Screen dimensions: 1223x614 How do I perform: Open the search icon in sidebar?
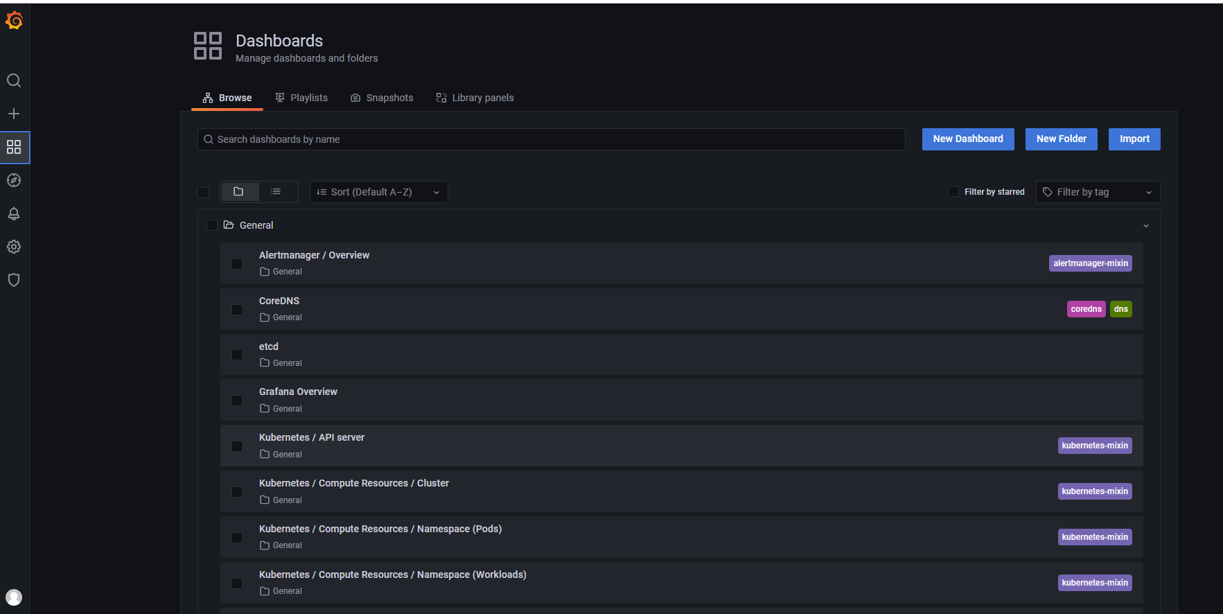point(14,80)
